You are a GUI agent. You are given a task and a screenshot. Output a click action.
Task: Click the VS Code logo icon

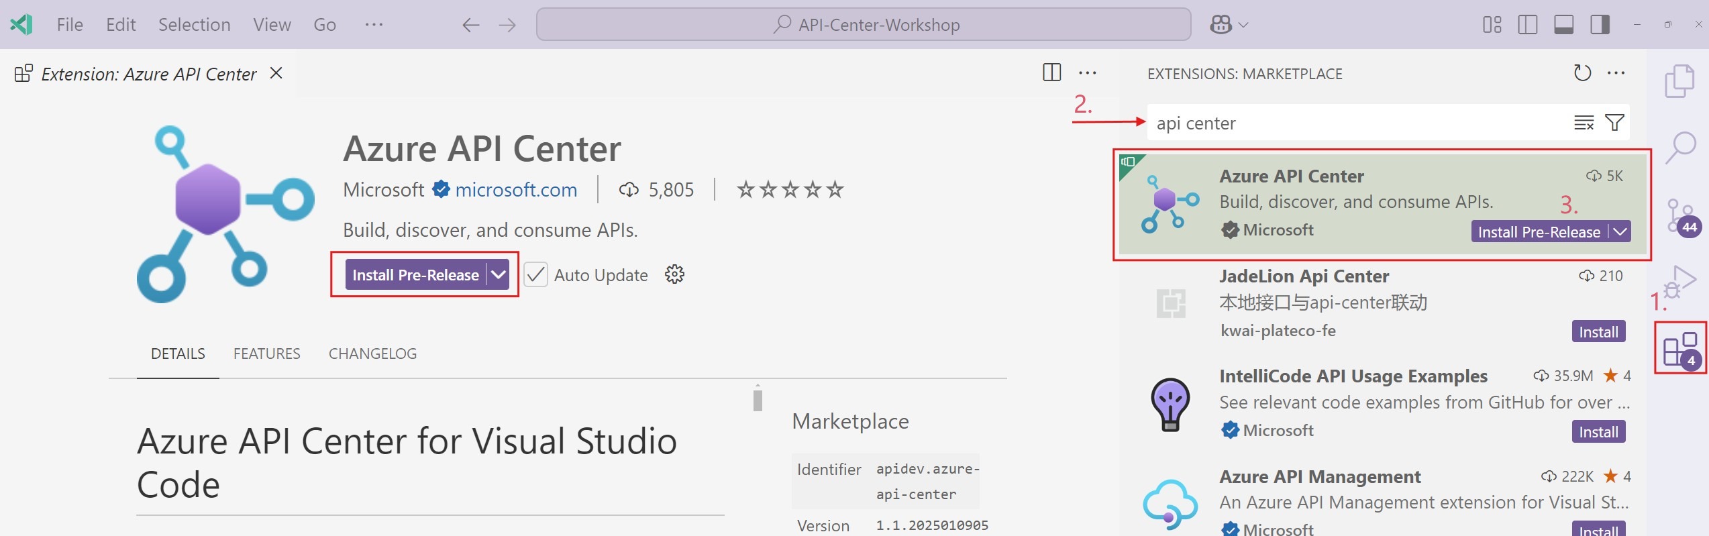pyautogui.click(x=21, y=25)
